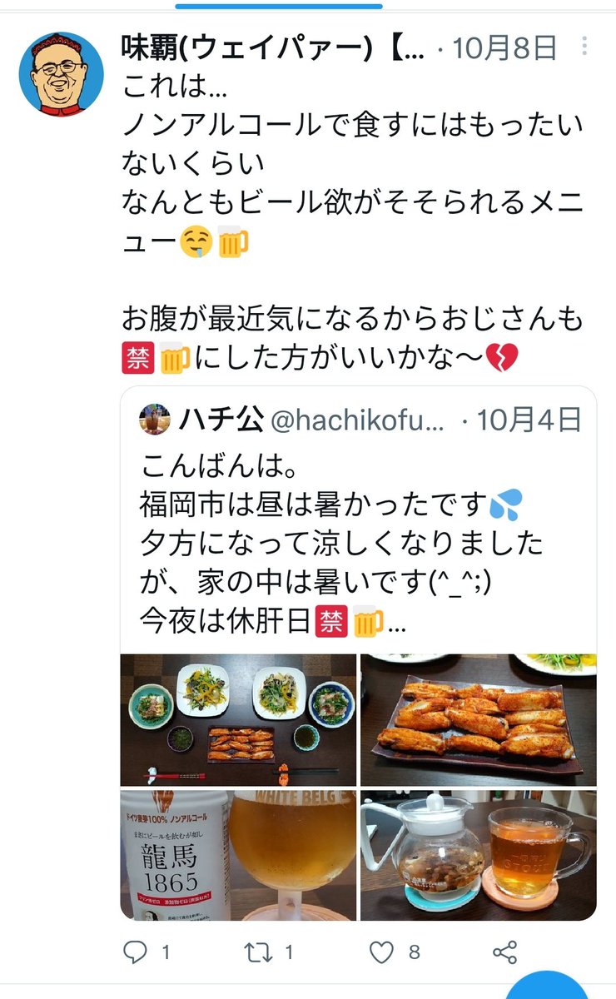Tap the blue tab indicator bar at top
The image size is (616, 999).
[x=279, y=5]
